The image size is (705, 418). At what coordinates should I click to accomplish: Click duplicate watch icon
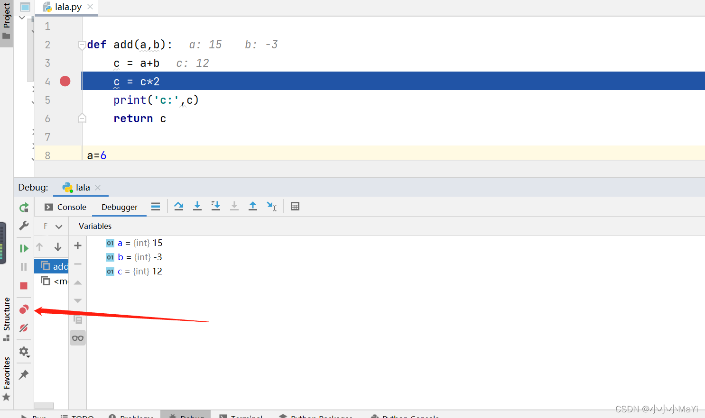click(78, 319)
